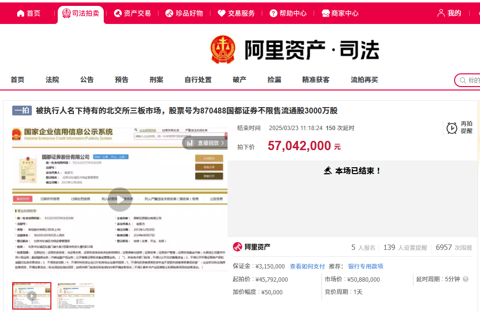
Task: Click the 保证金 ¥3,150,000 value
Action: tap(270, 266)
